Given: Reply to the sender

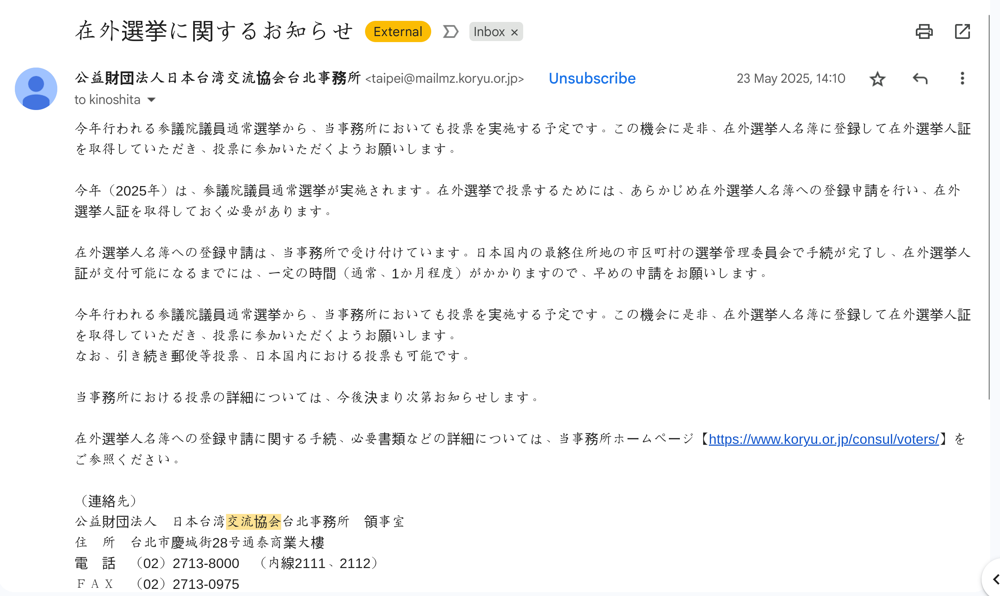Looking at the screenshot, I should (x=920, y=79).
